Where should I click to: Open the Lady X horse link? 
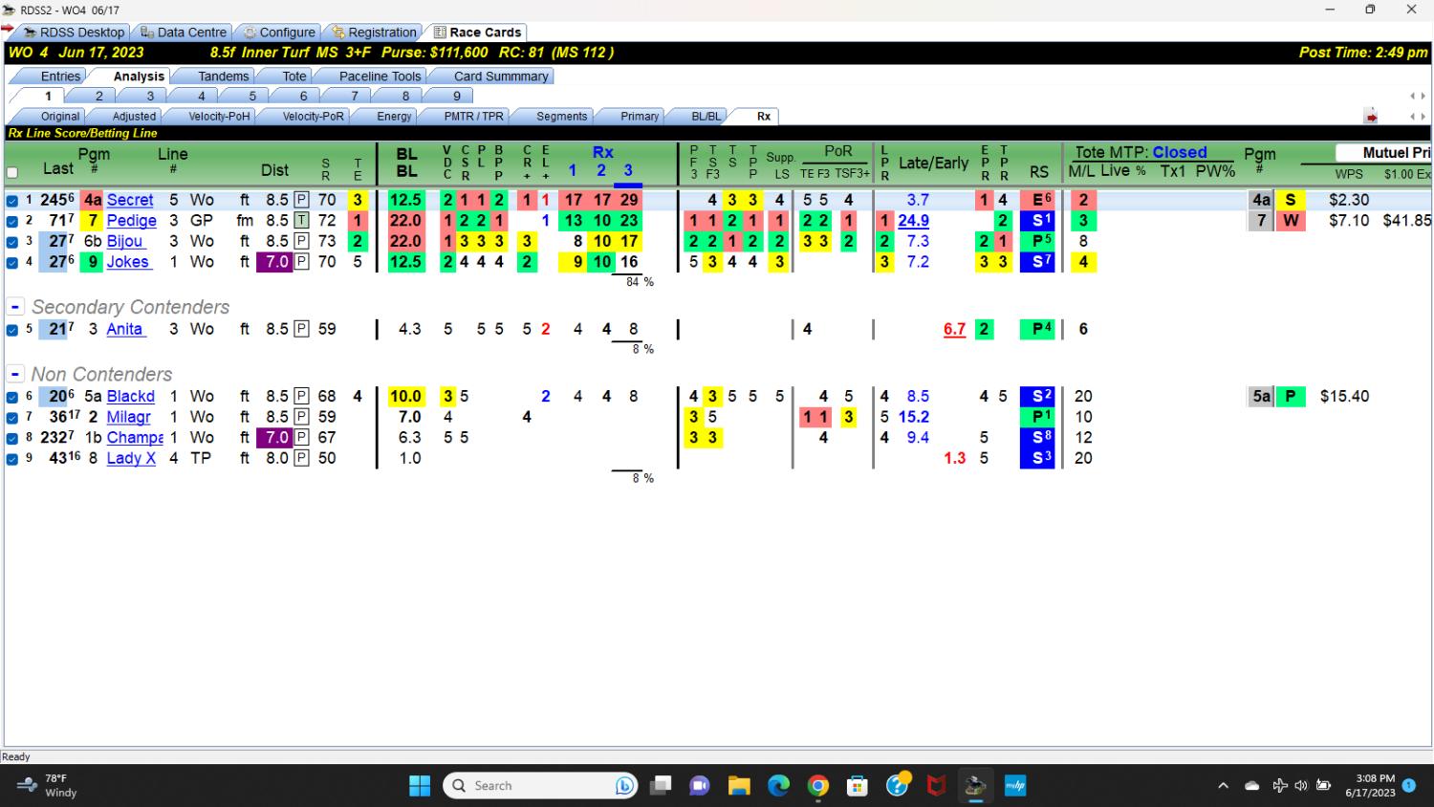[x=131, y=458]
